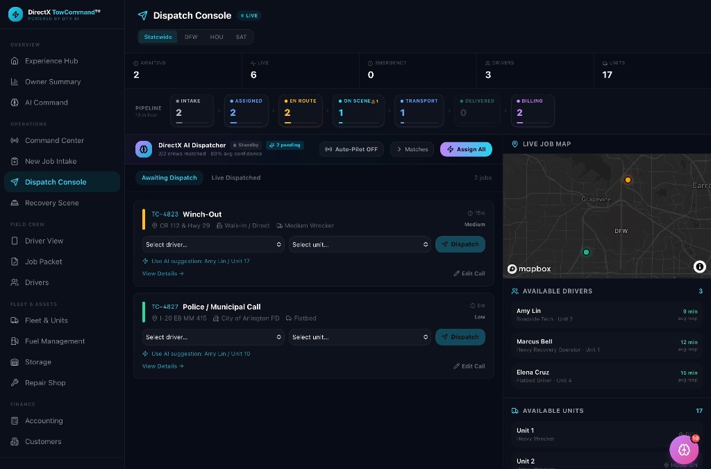Click the Live Job Map pin icon
The height and width of the screenshot is (469, 711).
(x=515, y=144)
